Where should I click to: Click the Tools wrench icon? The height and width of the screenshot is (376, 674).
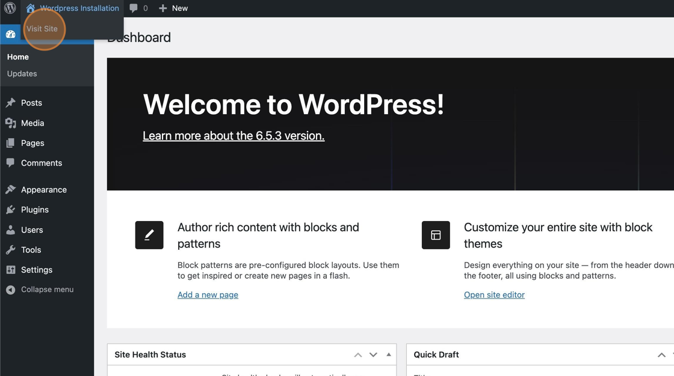[x=11, y=250]
